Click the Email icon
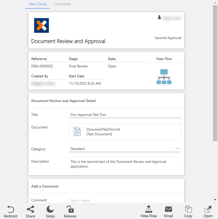218x219 pixels. pyautogui.click(x=168, y=209)
